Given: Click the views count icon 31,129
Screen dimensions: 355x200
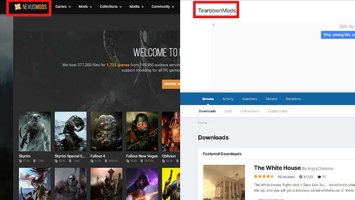Looking at the screenshot, I should point(301,177).
